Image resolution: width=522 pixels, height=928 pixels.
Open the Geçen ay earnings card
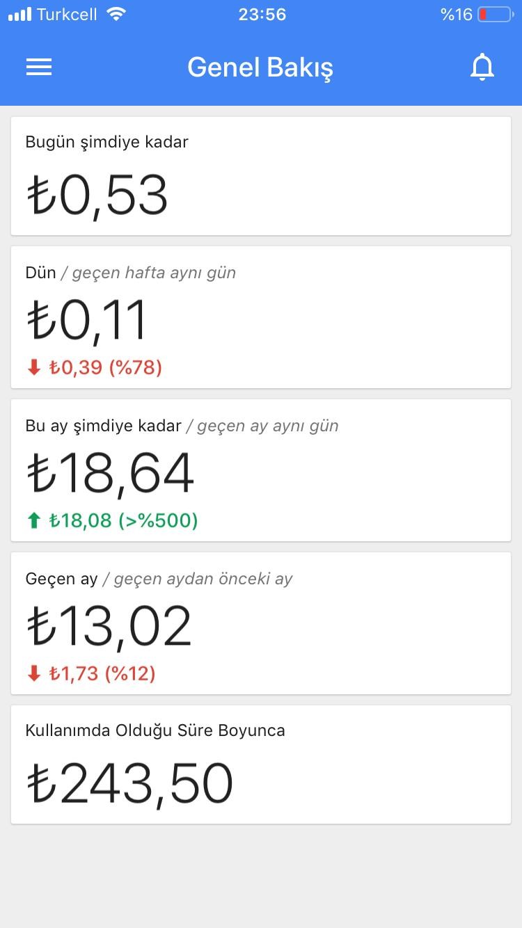(x=261, y=623)
